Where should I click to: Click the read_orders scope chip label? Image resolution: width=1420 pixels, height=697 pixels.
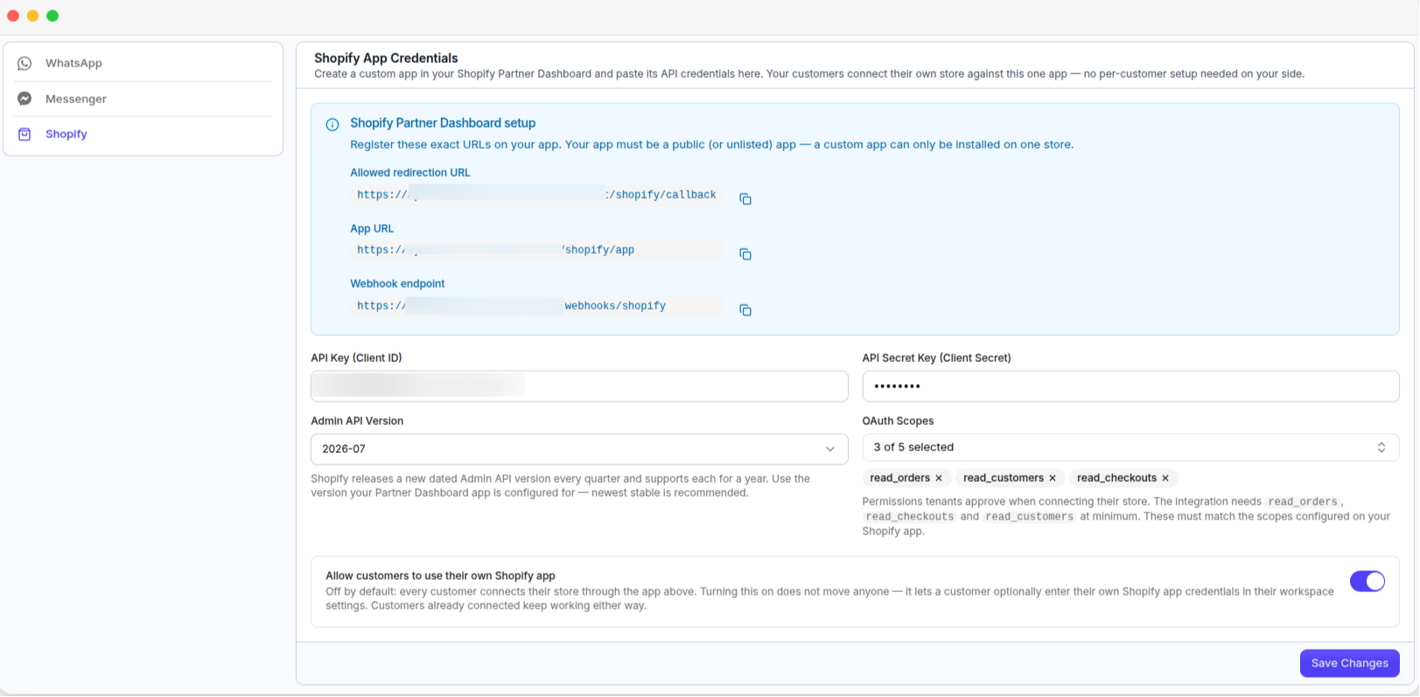click(x=899, y=478)
